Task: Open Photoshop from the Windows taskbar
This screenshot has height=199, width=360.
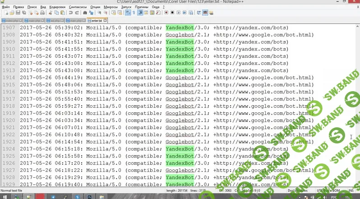Action: click(90, 196)
